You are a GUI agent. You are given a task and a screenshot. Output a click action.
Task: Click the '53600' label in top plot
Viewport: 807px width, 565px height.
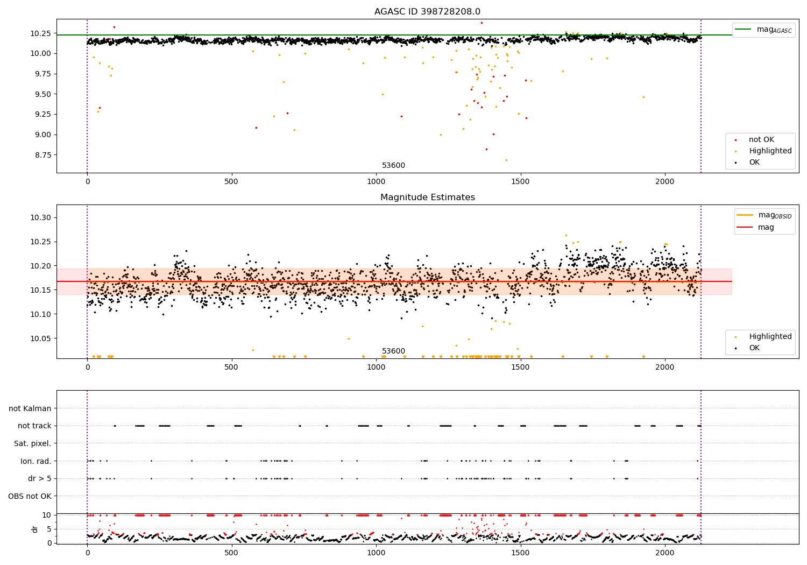tap(393, 166)
